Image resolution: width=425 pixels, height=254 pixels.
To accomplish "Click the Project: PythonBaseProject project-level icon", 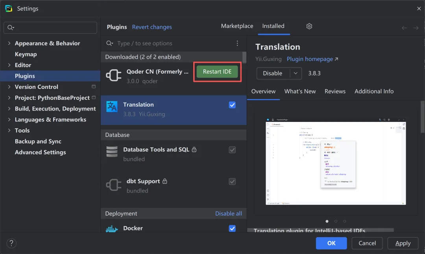I will click(94, 98).
